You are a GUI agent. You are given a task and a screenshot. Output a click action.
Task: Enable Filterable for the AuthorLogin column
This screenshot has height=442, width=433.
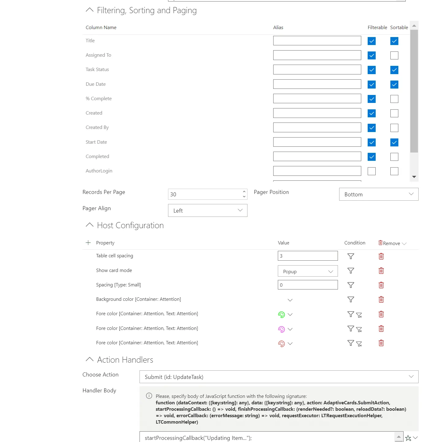click(x=371, y=171)
